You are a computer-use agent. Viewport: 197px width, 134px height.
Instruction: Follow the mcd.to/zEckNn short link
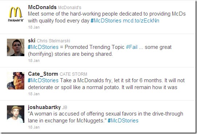pos(141,21)
